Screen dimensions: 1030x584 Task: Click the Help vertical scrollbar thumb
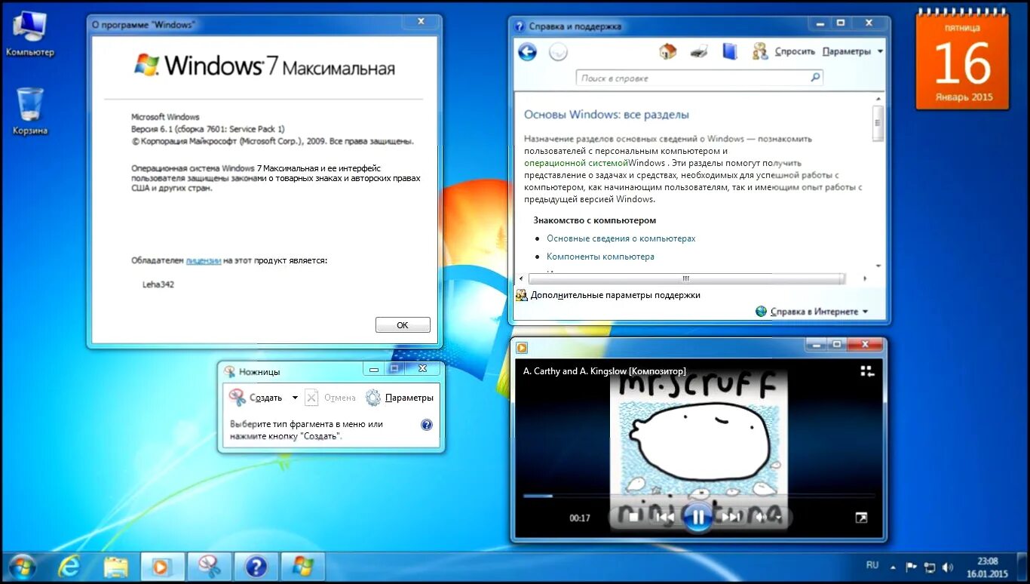tap(878, 124)
